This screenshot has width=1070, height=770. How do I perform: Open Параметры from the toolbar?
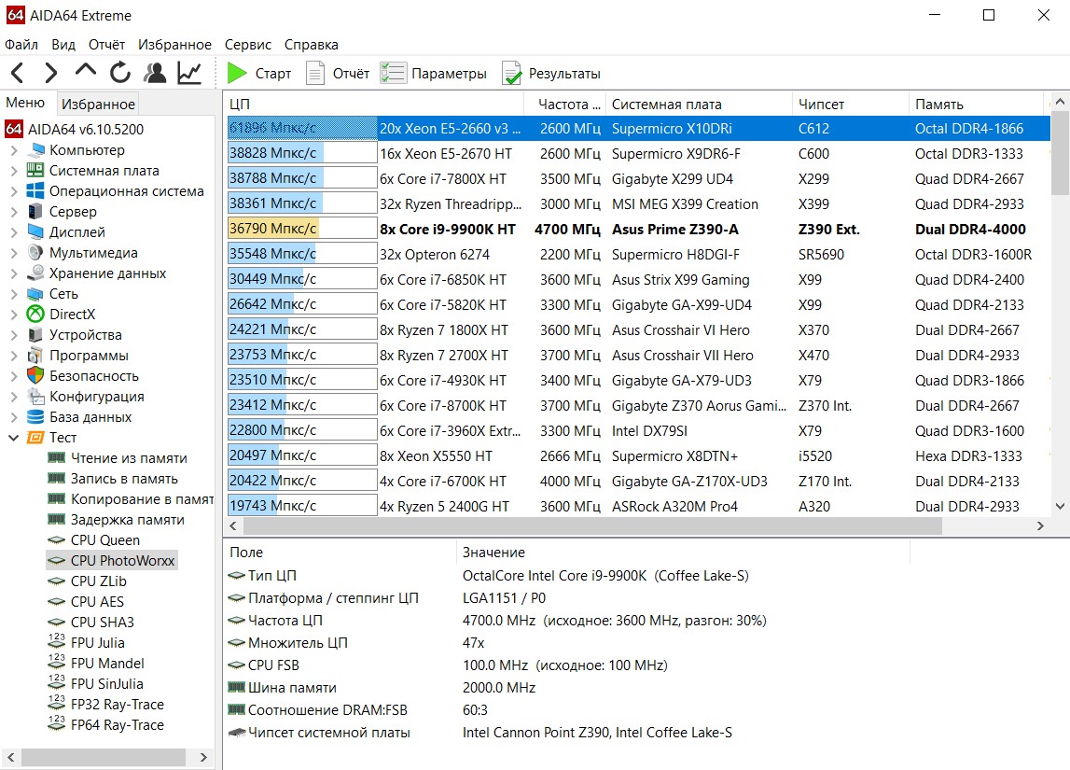pos(434,73)
